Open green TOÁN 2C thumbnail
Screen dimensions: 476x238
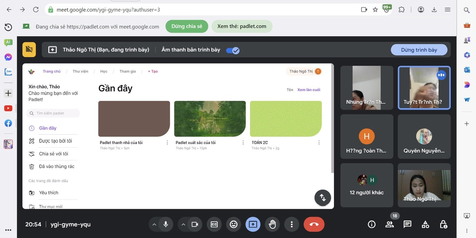click(286, 119)
